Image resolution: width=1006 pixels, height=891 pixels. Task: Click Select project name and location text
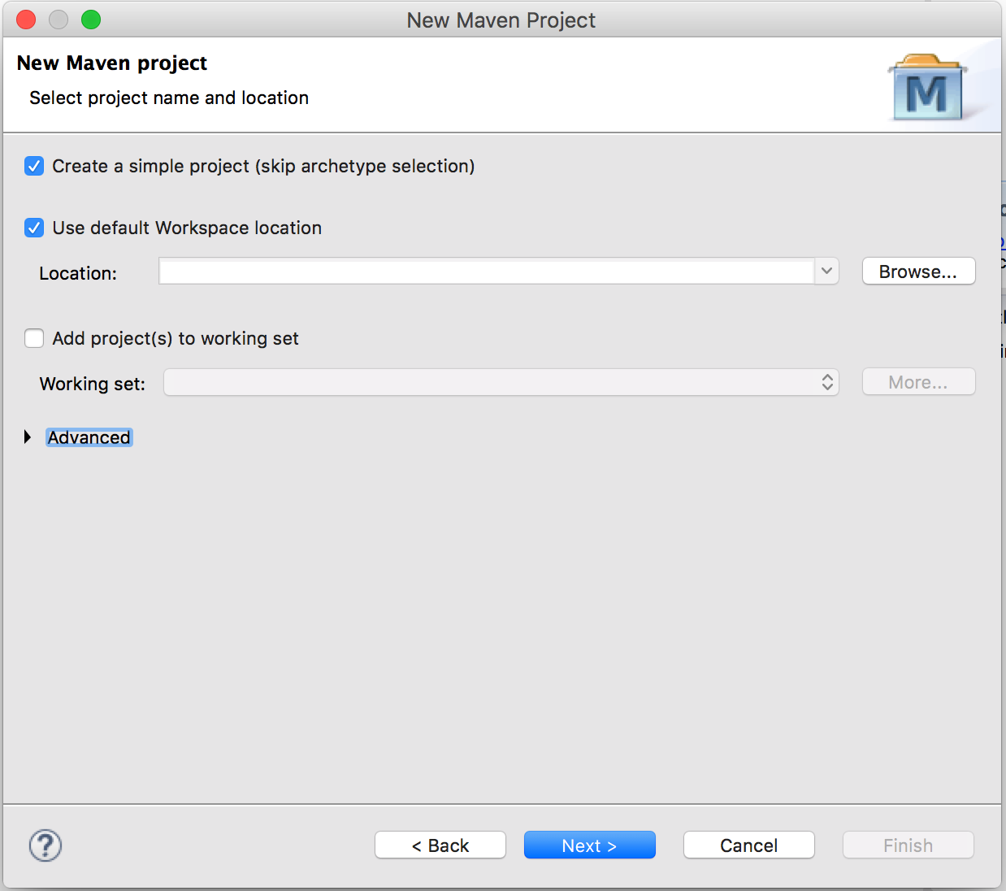click(x=169, y=98)
